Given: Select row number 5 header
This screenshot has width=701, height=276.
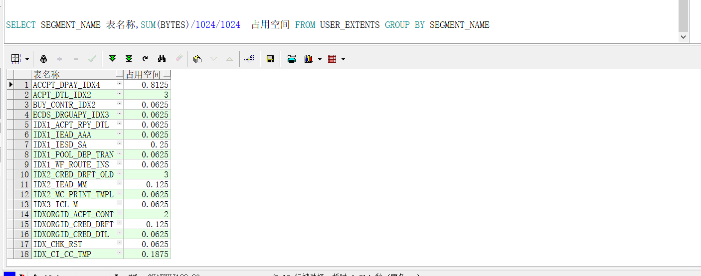Looking at the screenshot, I should pyautogui.click(x=22, y=125).
